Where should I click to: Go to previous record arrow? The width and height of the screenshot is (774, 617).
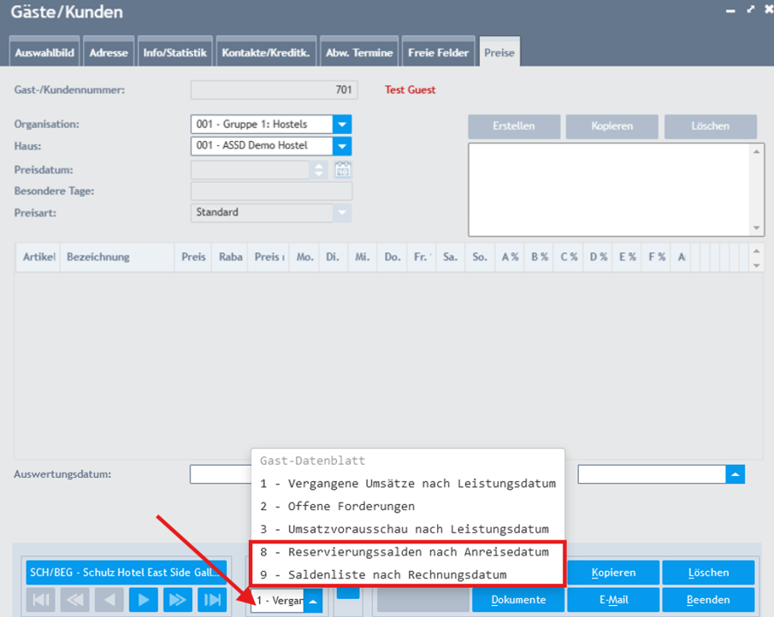click(x=109, y=601)
